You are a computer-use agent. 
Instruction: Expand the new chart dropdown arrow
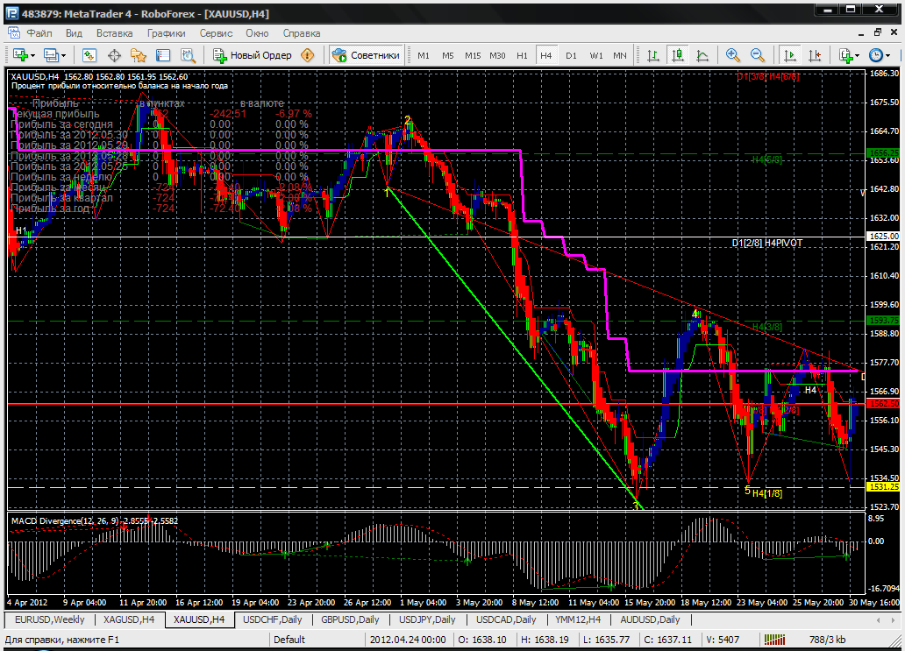pos(33,55)
